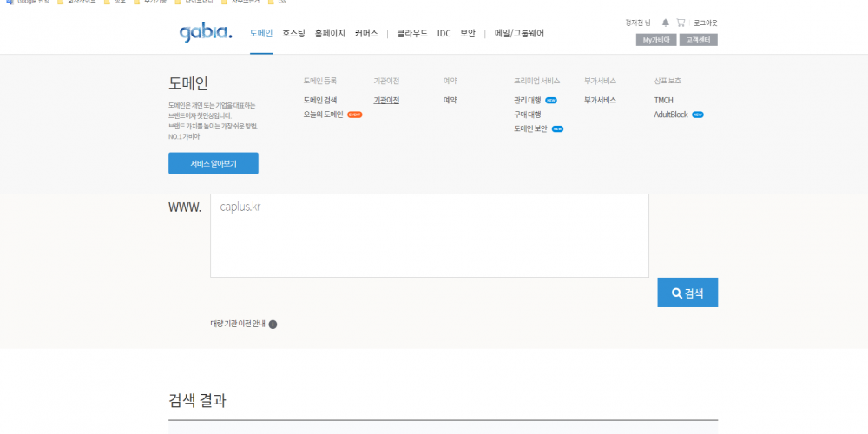Open the 홈페이지 menu
The height and width of the screenshot is (434, 868).
coord(330,33)
